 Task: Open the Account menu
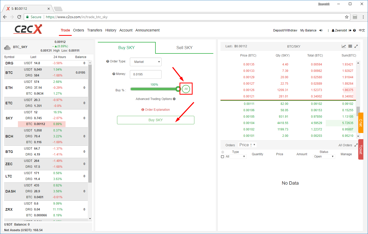pos(126,30)
